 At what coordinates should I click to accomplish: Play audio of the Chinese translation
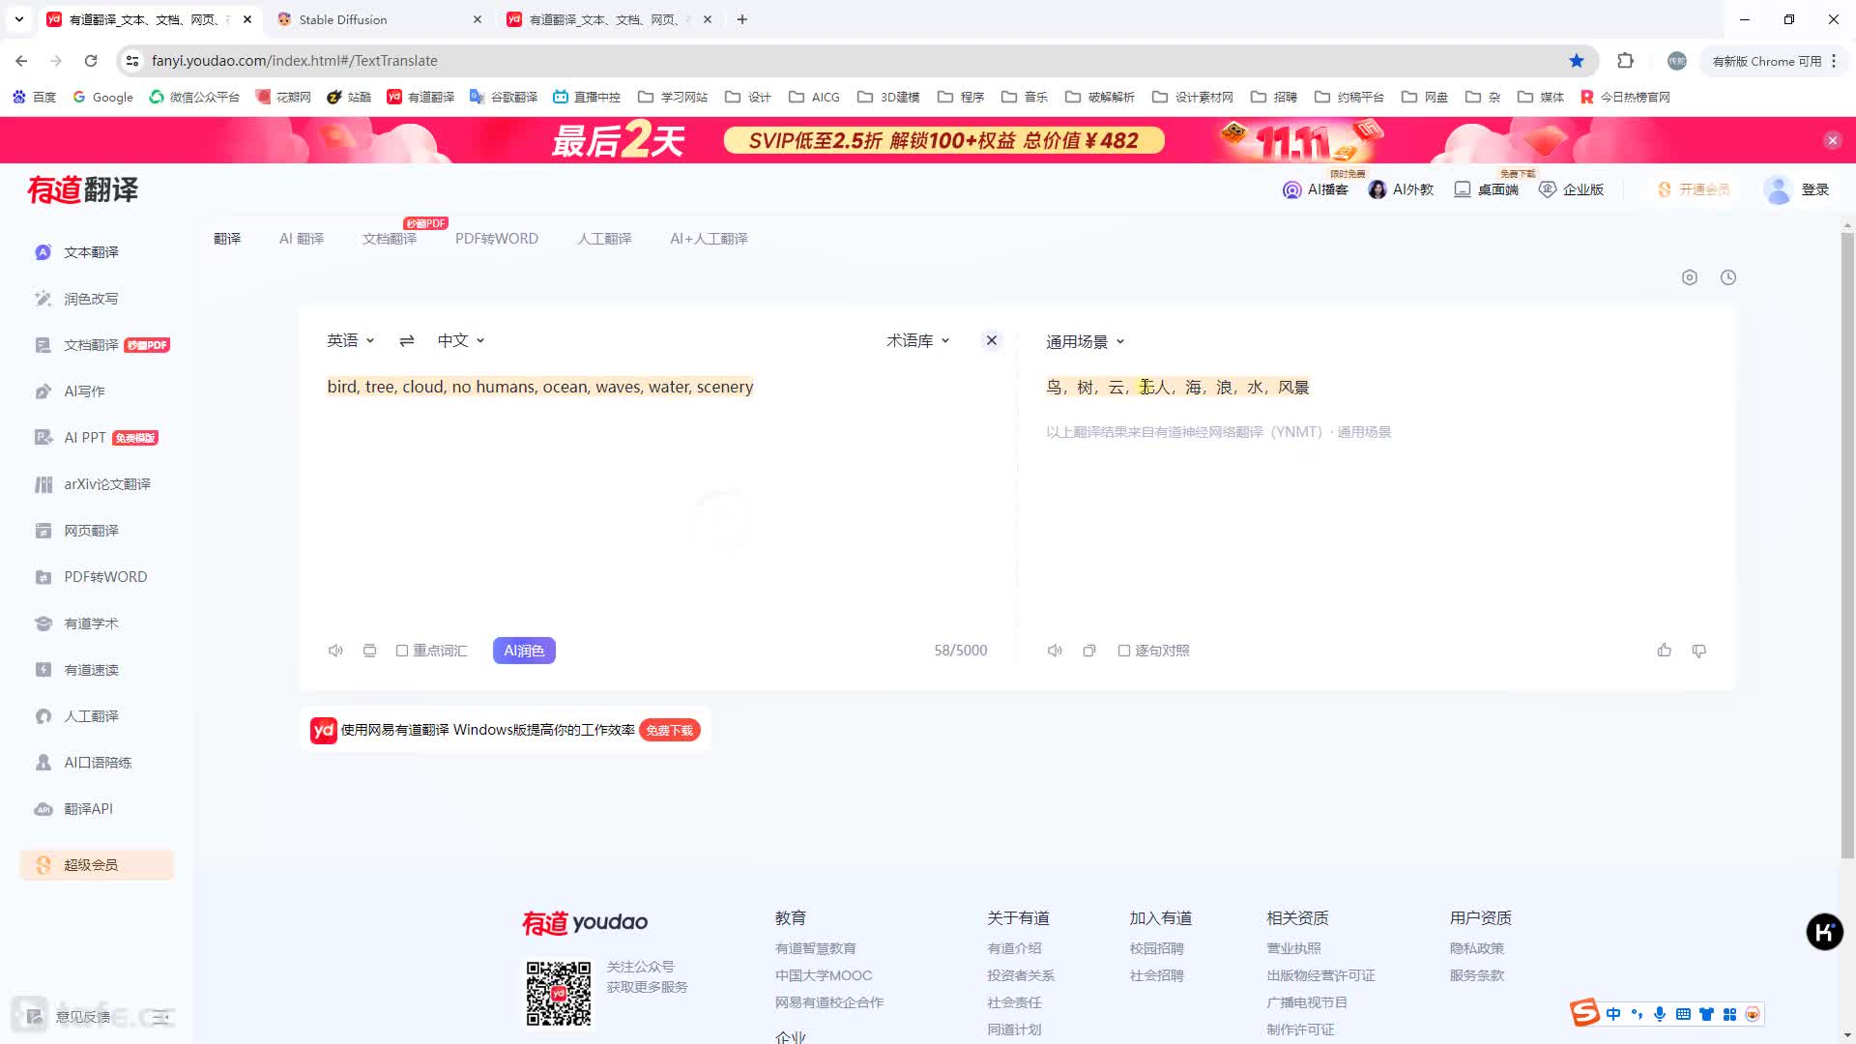pos(1055,651)
